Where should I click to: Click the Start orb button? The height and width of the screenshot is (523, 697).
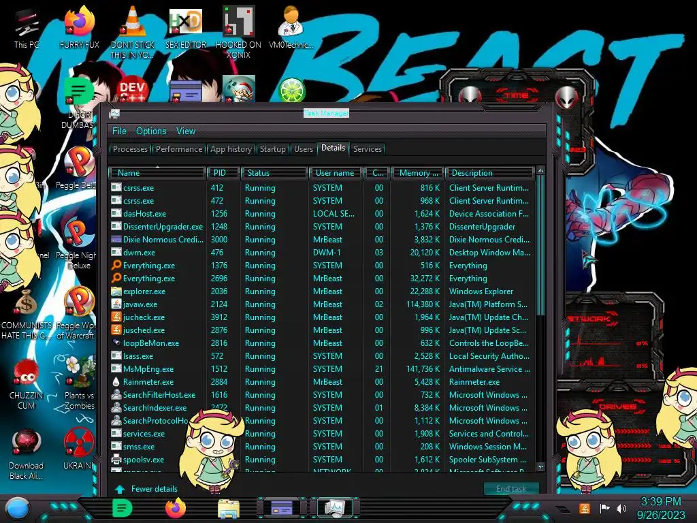click(18, 509)
